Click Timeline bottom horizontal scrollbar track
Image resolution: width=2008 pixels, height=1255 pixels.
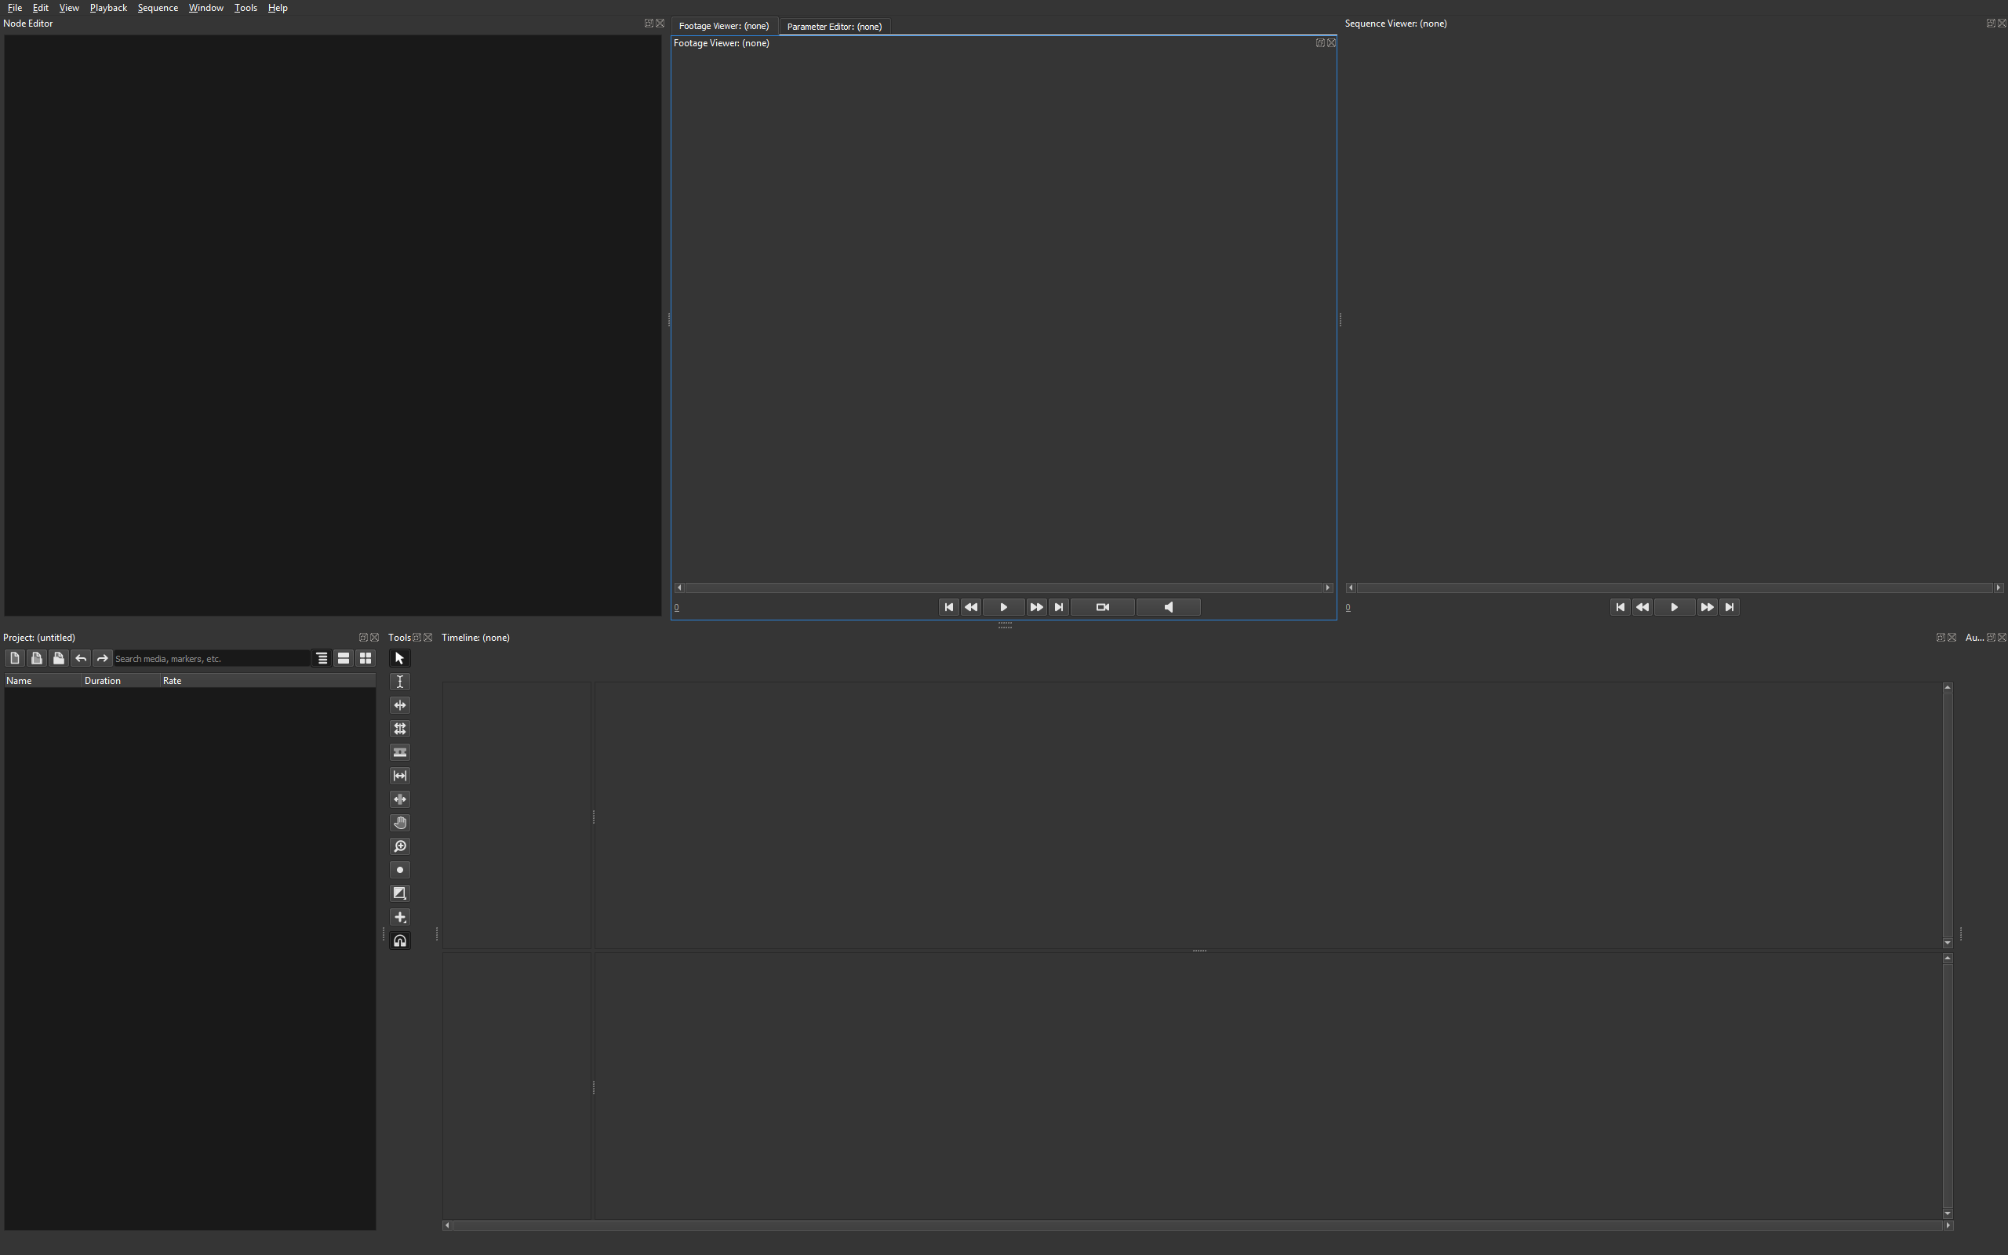click(x=1197, y=1226)
